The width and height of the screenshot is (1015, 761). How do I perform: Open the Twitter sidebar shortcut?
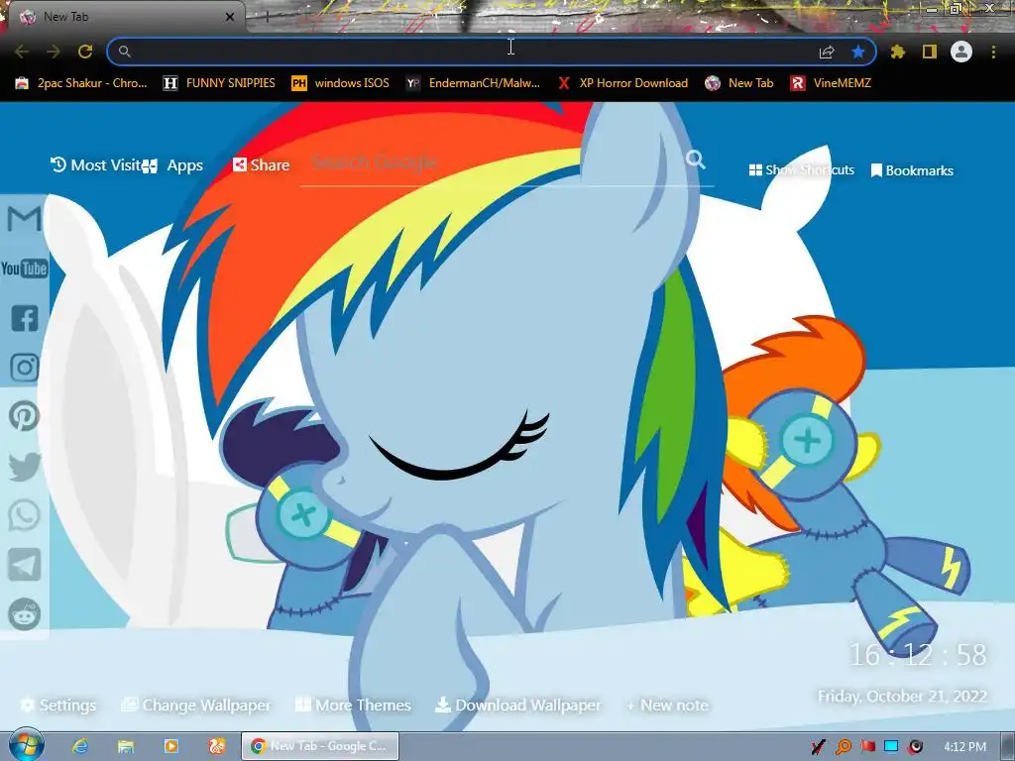(25, 467)
